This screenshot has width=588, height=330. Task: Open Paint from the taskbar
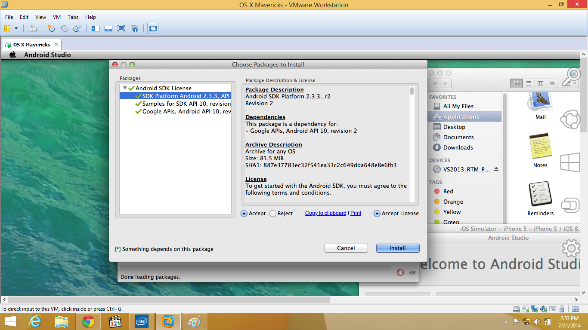[195, 321]
